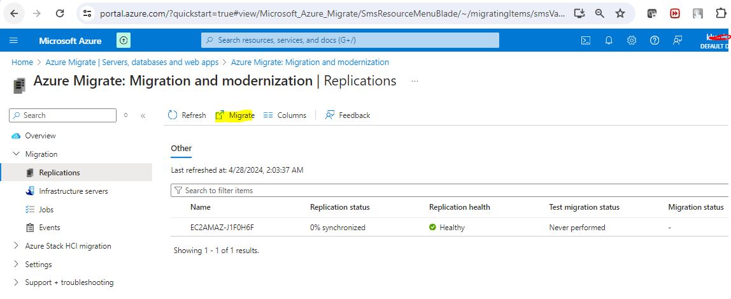Go to Home breadcrumb link
This screenshot has height=299, width=731.
point(22,62)
